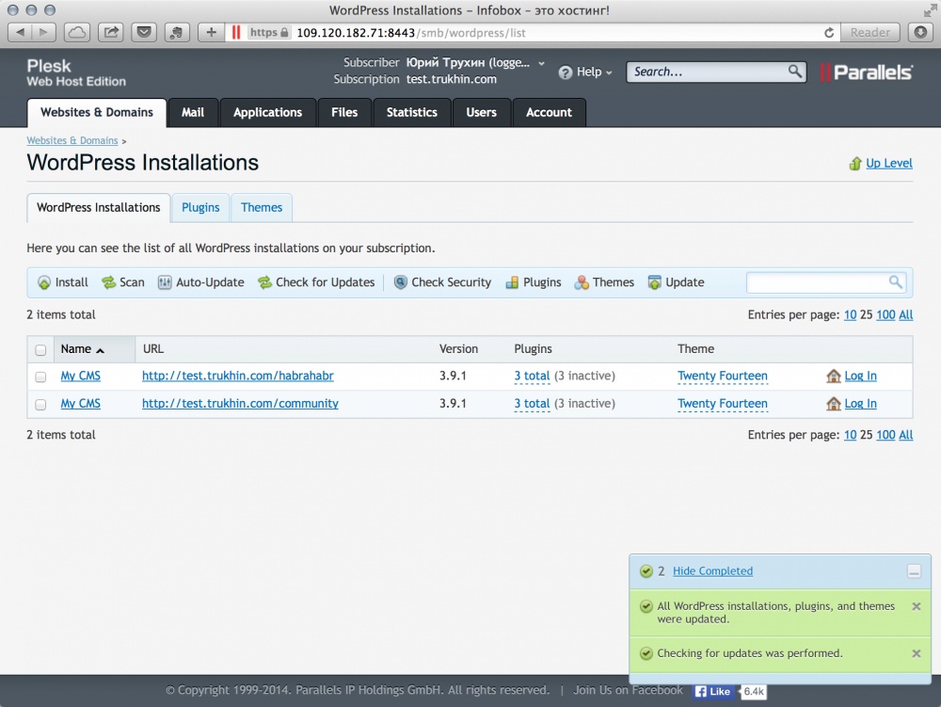Click the URL column header
Viewport: 941px width, 707px height.
coord(153,349)
